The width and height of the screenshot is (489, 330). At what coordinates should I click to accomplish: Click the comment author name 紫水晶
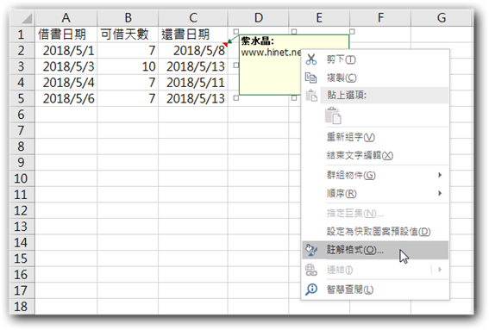click(257, 40)
